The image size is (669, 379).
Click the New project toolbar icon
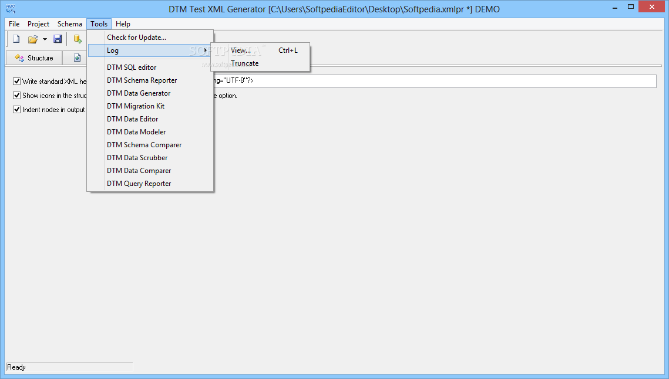(x=16, y=39)
